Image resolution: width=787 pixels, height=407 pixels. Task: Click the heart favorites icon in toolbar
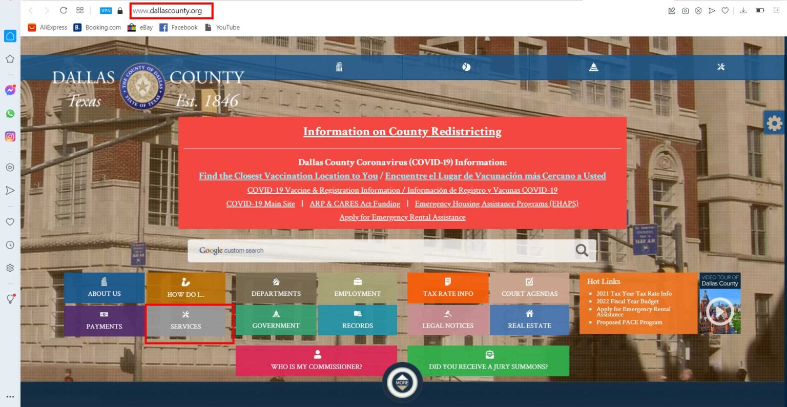tap(725, 10)
